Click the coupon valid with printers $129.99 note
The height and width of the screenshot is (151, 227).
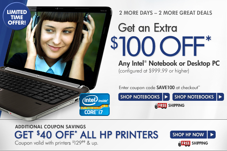click(x=56, y=143)
